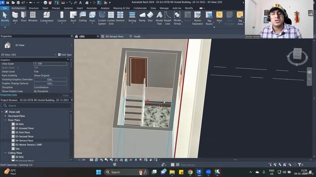Activate the Railing tool
The image size is (316, 177).
click(x=132, y=16)
